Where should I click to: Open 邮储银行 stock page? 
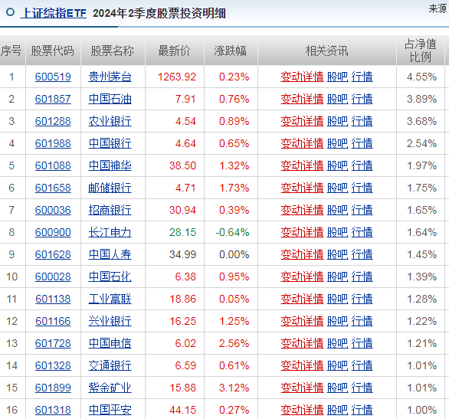110,188
